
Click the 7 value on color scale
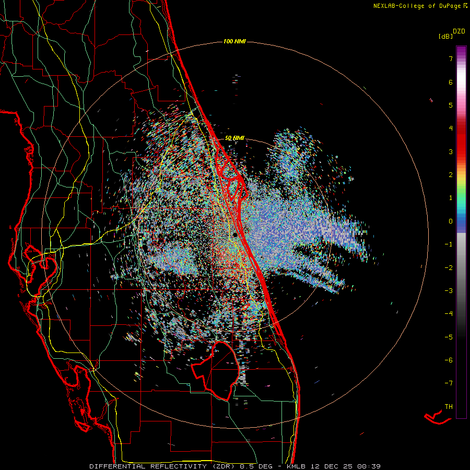coord(451,58)
